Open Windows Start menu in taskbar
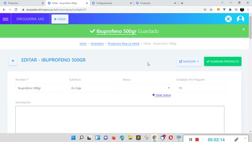This screenshot has height=142, width=252. [x=73, y=138]
